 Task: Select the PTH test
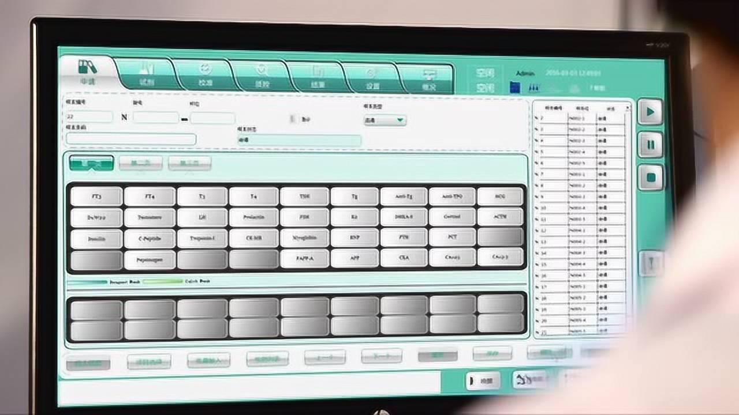404,237
